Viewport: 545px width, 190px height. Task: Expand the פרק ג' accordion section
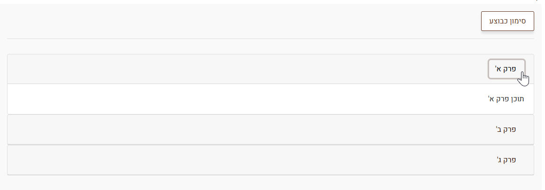(506, 160)
